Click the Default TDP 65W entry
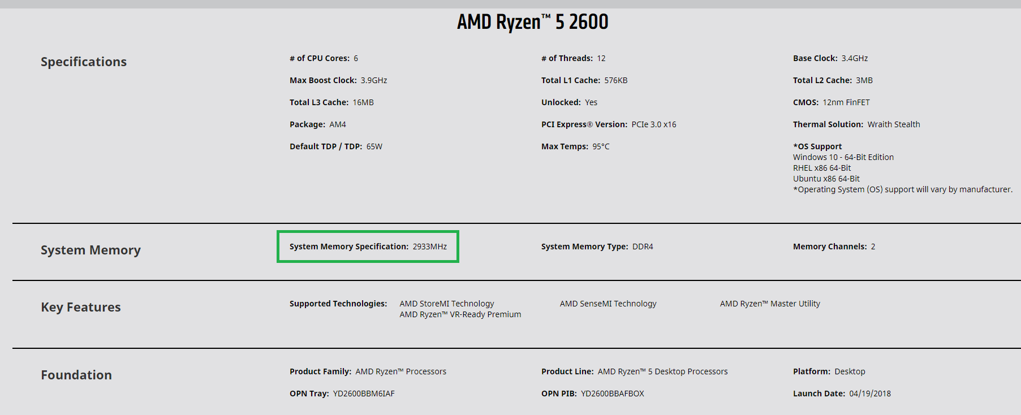 336,146
